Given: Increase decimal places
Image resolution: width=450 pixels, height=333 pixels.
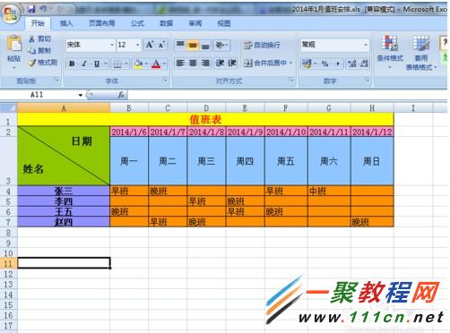Looking at the screenshot, I should click(x=352, y=64).
